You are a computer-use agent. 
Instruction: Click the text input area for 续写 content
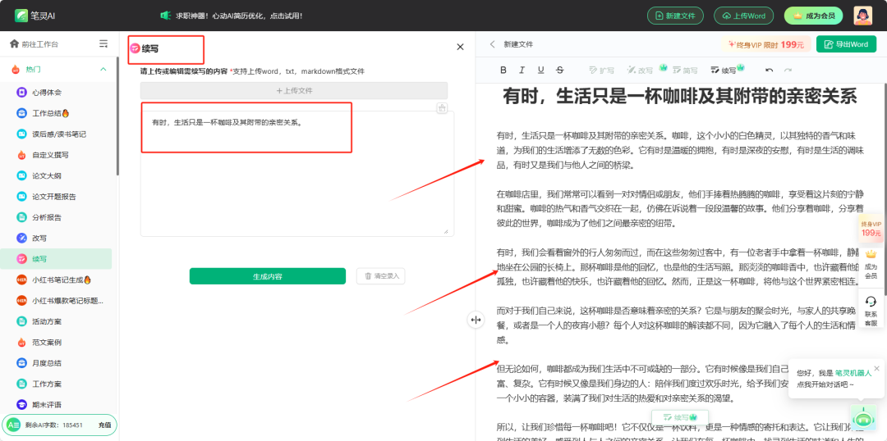click(297, 173)
